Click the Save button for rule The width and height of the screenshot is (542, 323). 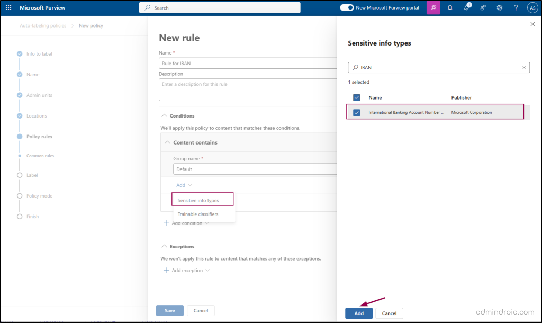[x=169, y=310]
